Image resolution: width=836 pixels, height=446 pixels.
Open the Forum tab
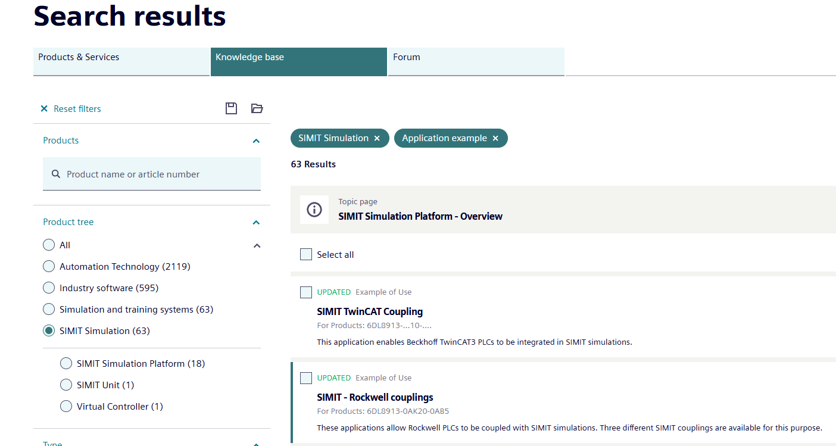click(x=476, y=61)
